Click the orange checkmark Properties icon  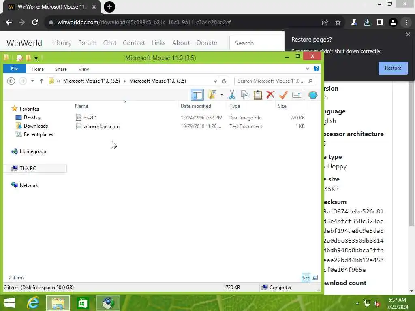[283, 95]
